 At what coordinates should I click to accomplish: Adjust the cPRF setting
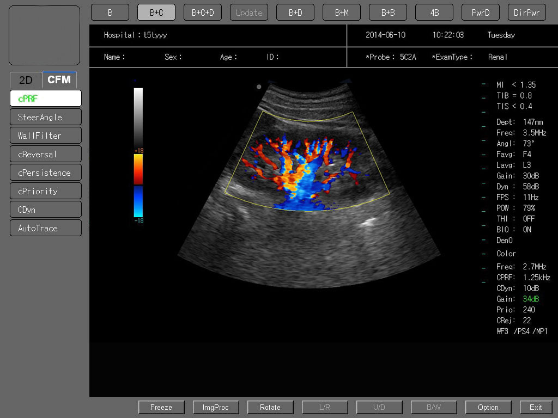pos(45,99)
